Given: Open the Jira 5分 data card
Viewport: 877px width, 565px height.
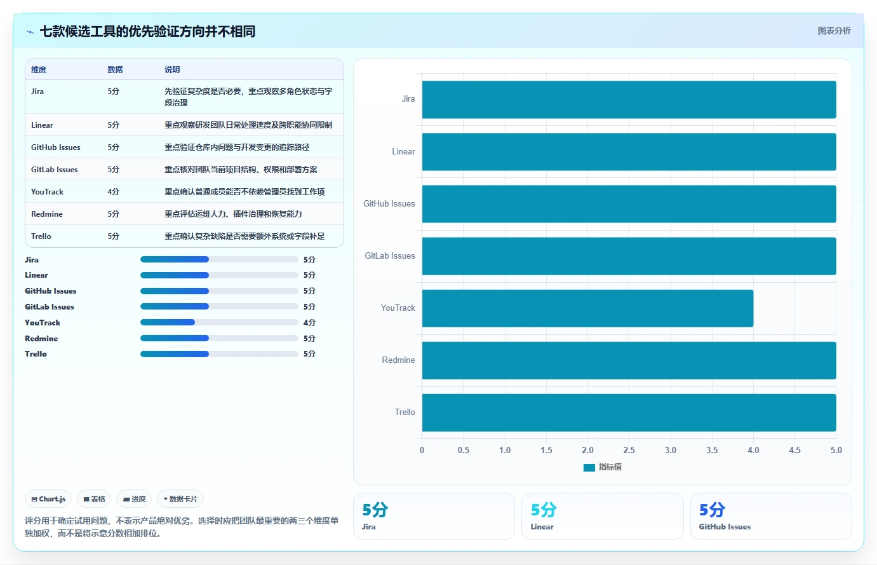Looking at the screenshot, I should 434,516.
